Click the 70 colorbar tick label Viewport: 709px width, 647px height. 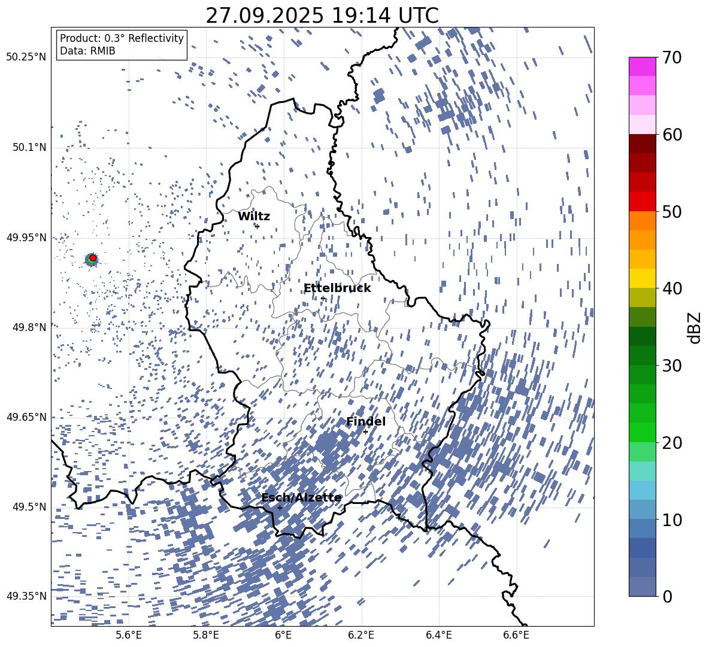tap(672, 57)
